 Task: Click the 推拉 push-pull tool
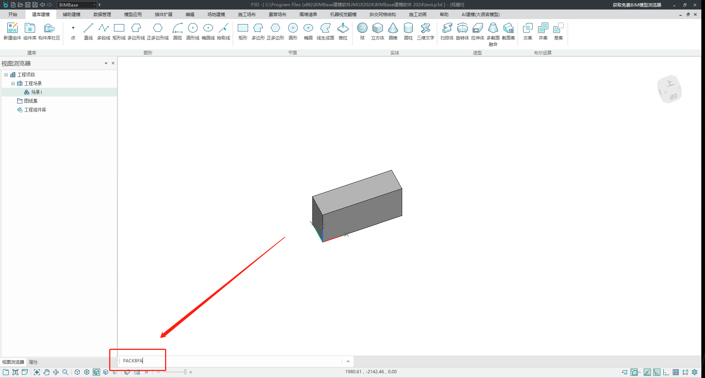343,31
